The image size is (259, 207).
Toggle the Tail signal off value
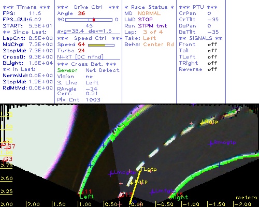click(x=212, y=51)
